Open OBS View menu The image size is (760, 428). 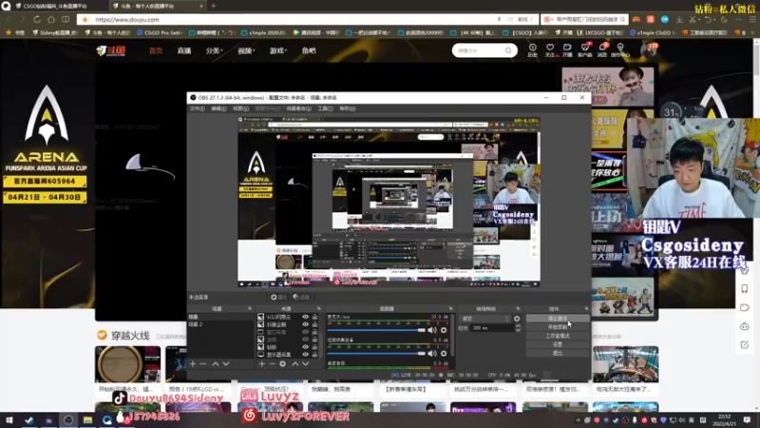coord(241,108)
